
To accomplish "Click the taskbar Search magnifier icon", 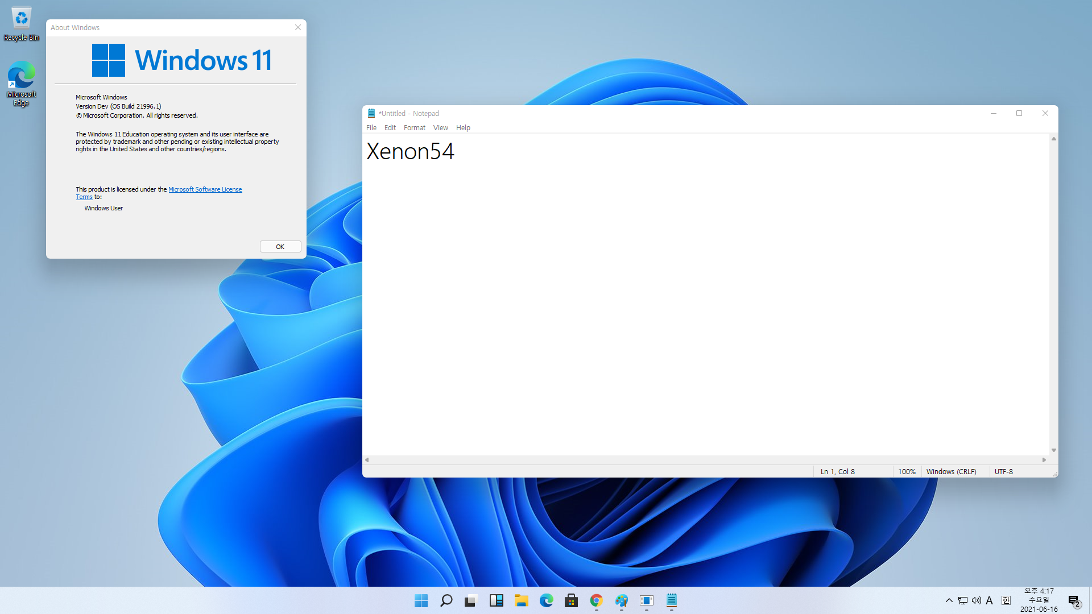I will pos(446,600).
